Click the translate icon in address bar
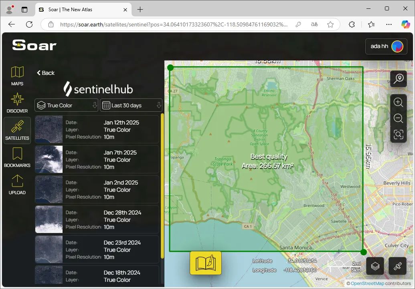The image size is (415, 289). click(x=314, y=24)
